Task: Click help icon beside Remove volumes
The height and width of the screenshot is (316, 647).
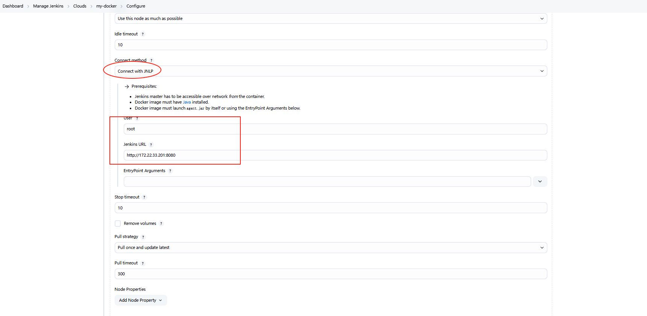Action: [x=161, y=224]
